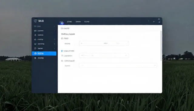
Task: Select the fourth sidebar entry's icon
Action: (x=35, y=40)
